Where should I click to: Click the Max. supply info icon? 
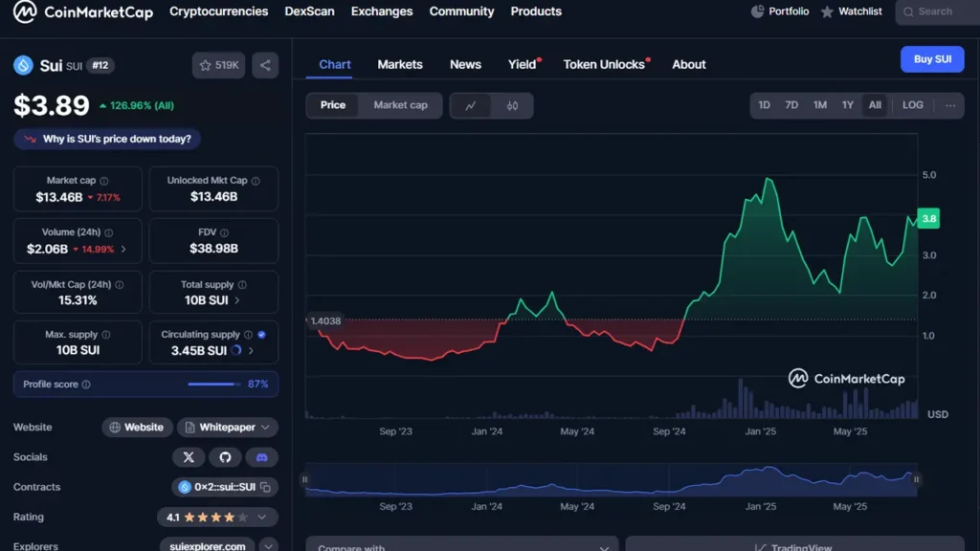106,335
